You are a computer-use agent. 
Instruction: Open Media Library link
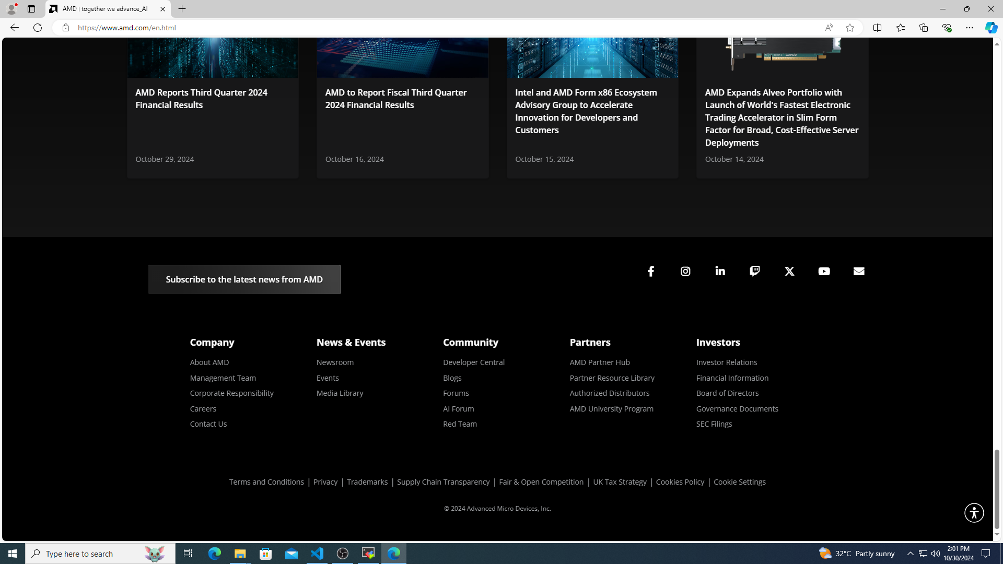click(340, 393)
